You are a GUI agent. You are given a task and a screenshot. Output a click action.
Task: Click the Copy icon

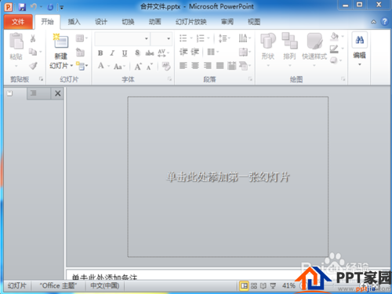[33, 52]
